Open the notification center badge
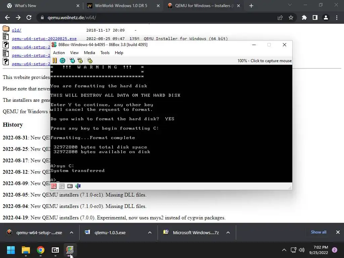This screenshot has height=258, width=344. pyautogui.click(x=335, y=250)
